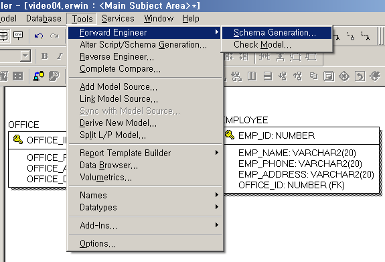Select Add Model Source menu entry
Viewport: 385px width, 262px height.
(x=145, y=86)
